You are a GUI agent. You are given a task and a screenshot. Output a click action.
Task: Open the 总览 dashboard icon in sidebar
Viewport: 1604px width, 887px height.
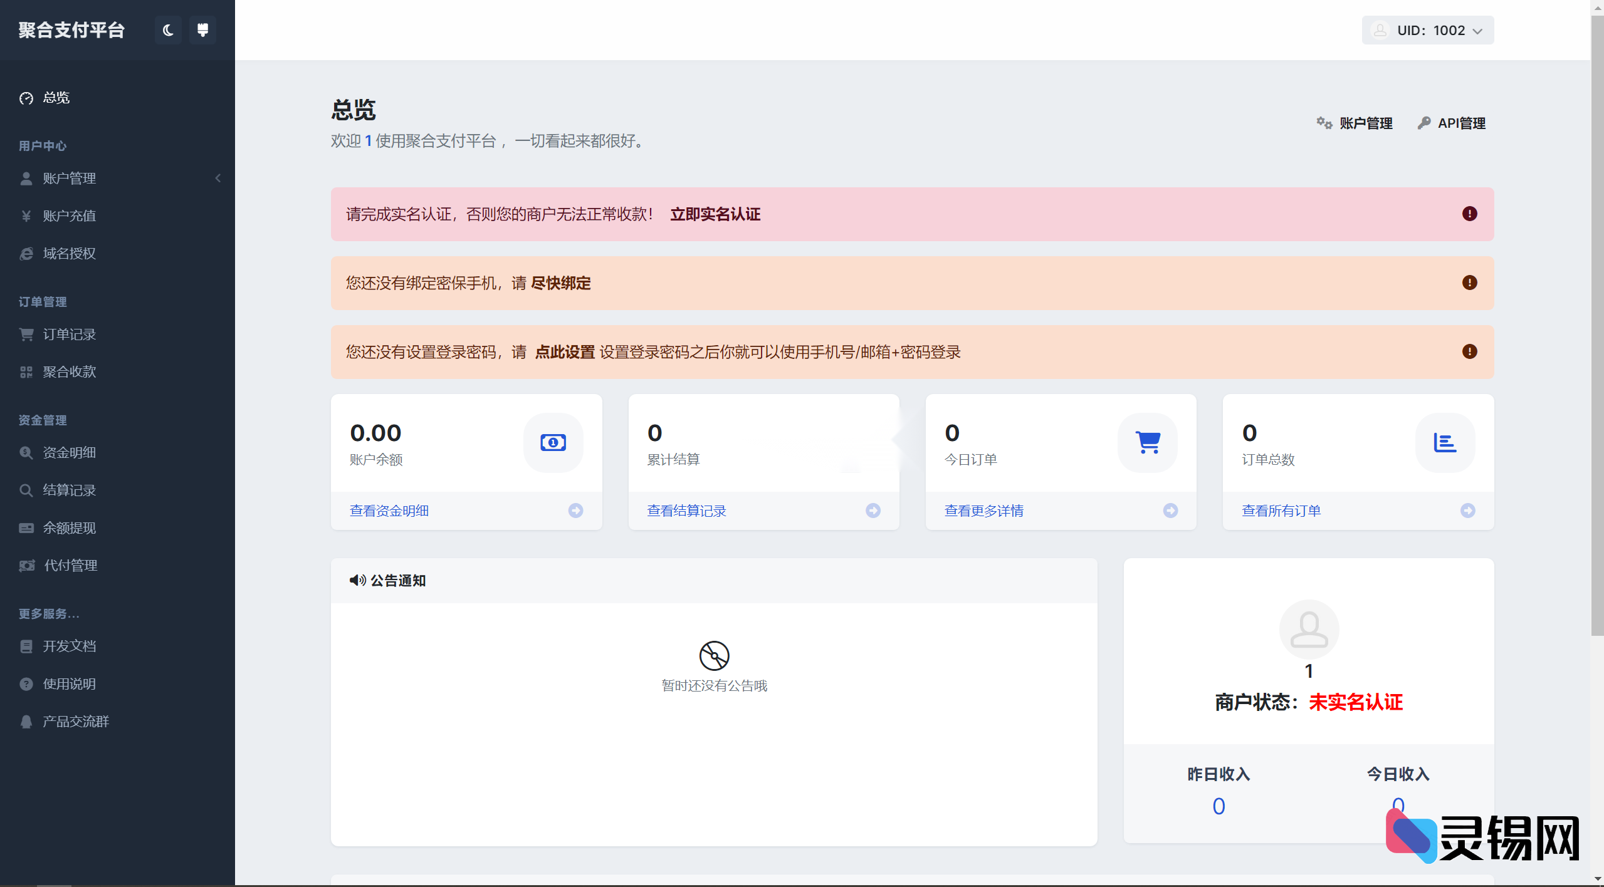[x=26, y=98]
